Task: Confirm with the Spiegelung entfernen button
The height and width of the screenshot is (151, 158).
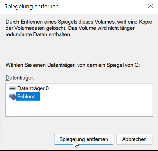Action: click(84, 139)
